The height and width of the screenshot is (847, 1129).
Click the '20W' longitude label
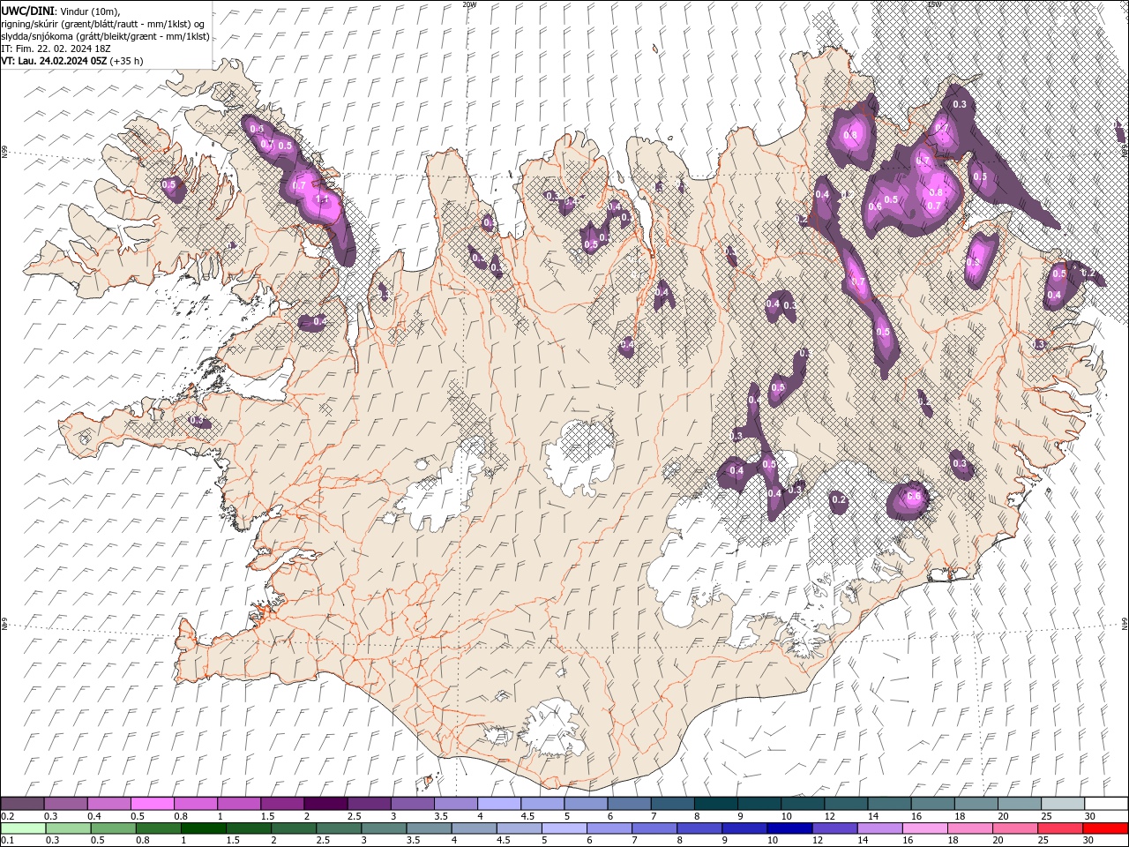tap(469, 4)
